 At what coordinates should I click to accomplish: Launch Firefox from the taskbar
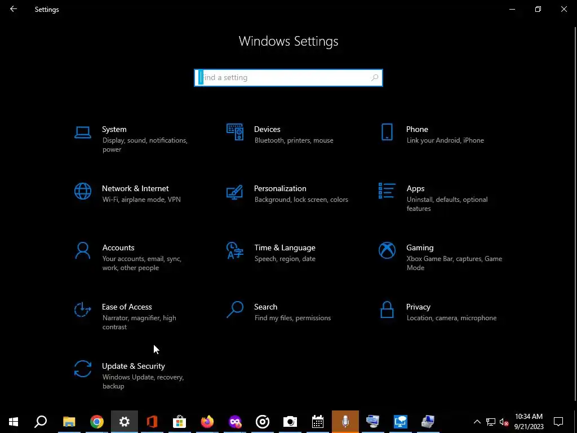click(x=207, y=422)
